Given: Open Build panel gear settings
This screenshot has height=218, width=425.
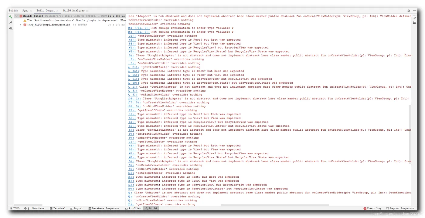Looking at the screenshot, I should [x=409, y=11].
